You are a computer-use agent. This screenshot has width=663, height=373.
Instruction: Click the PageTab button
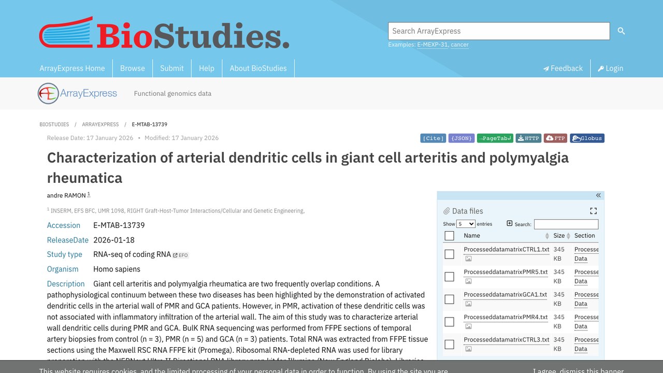click(495, 138)
